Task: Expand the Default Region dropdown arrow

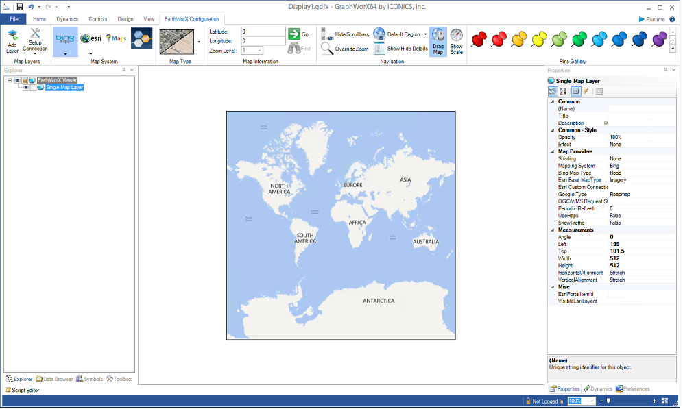Action: click(425, 34)
